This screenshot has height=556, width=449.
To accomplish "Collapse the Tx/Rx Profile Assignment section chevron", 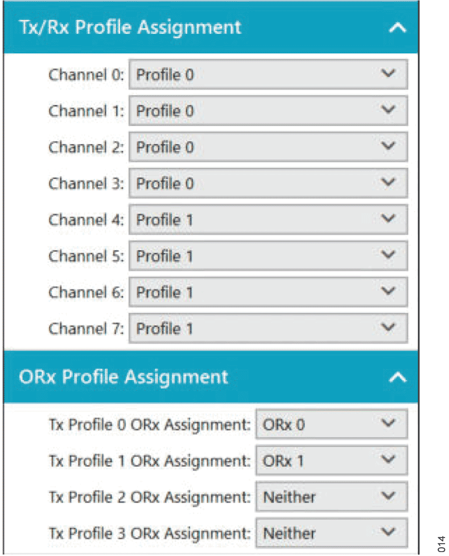I will (397, 28).
